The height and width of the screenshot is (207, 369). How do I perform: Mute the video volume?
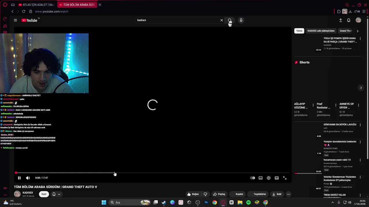28,178
